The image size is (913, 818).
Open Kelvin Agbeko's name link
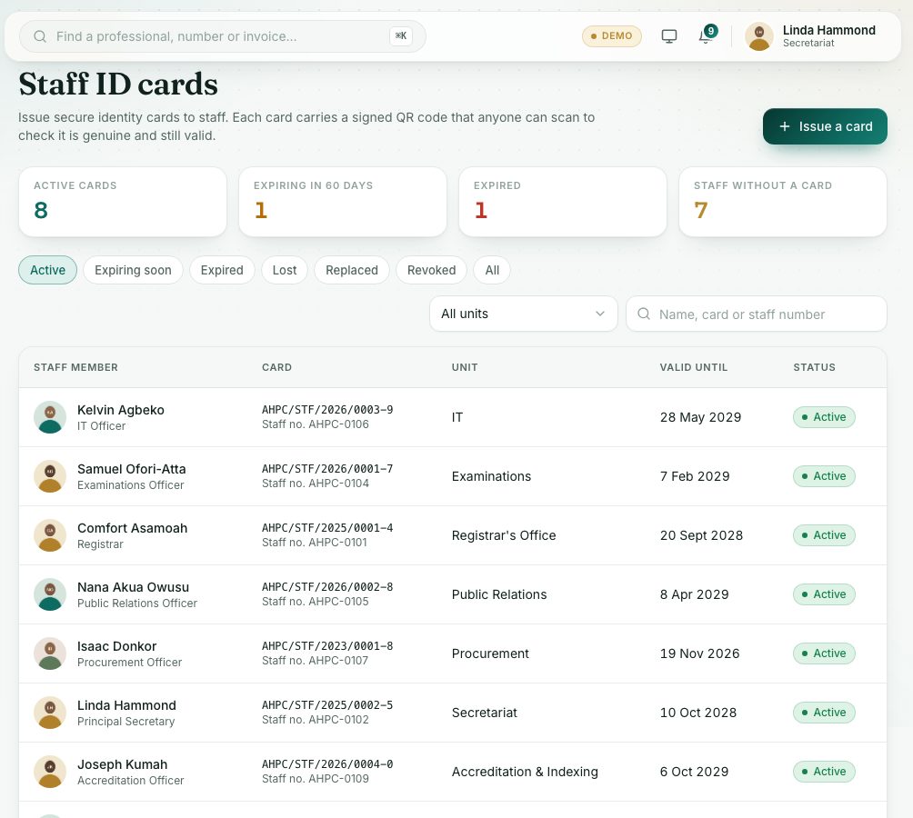pos(121,410)
